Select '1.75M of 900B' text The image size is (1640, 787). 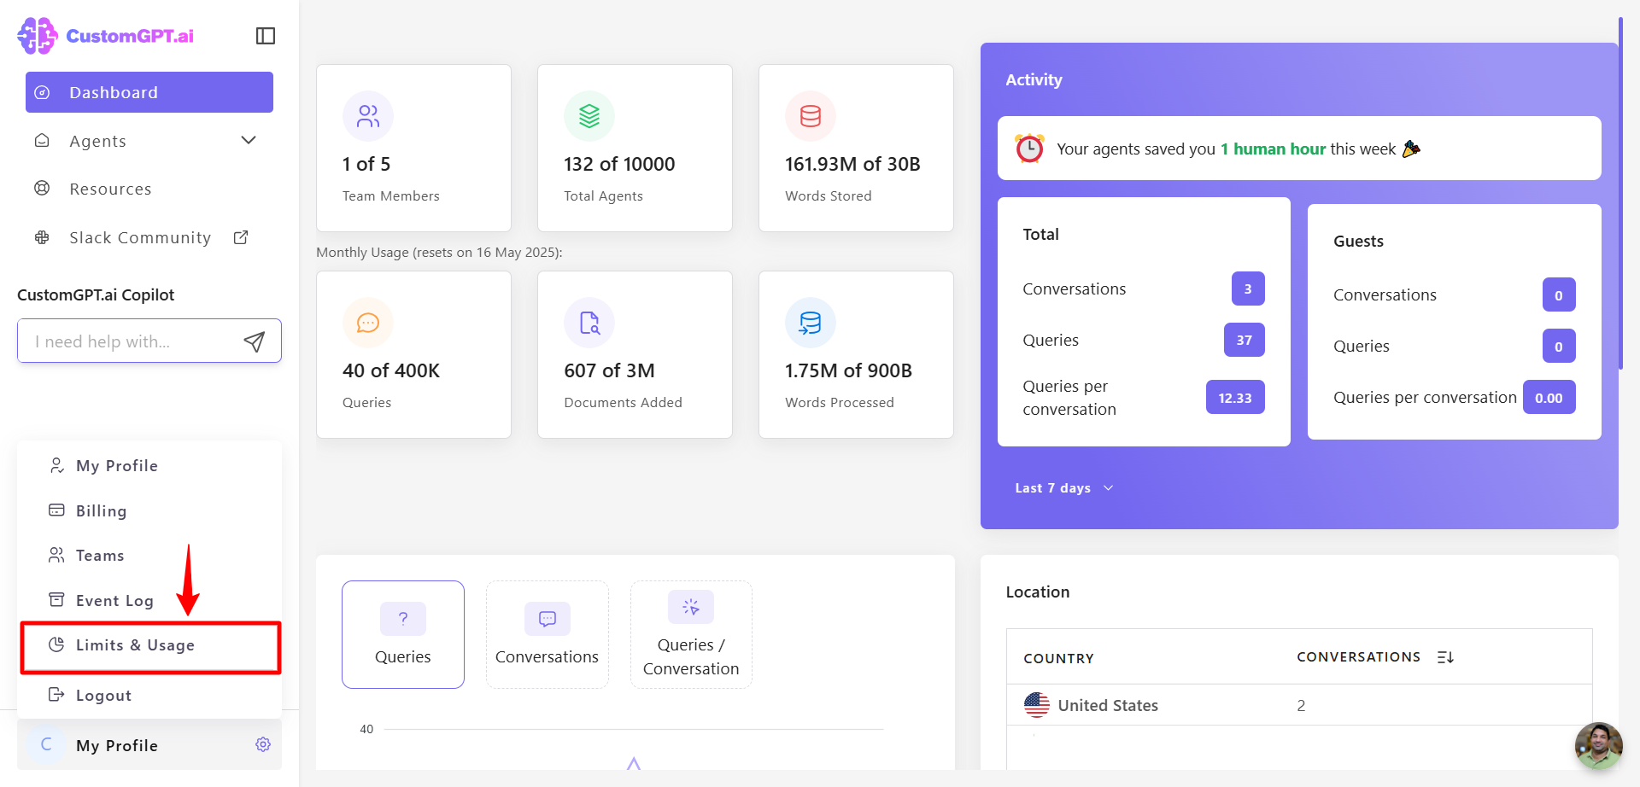[848, 370]
